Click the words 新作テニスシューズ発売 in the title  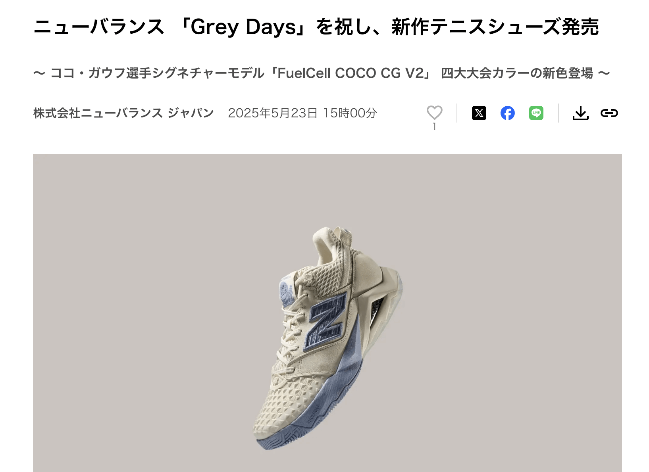click(495, 27)
